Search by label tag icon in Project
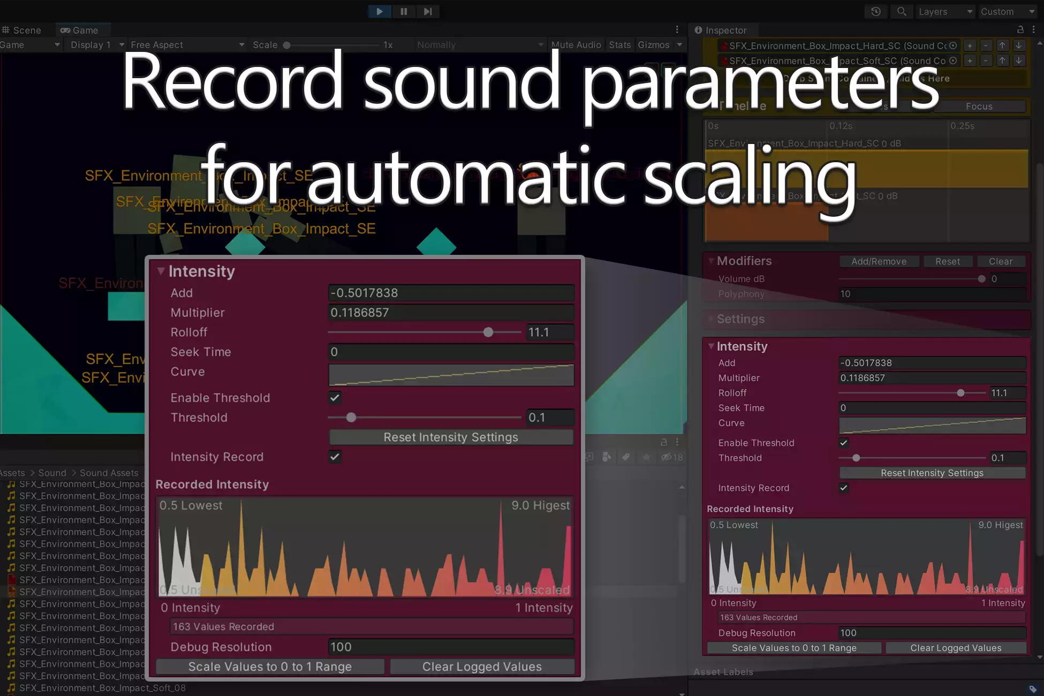Viewport: 1044px width, 696px height. coord(625,457)
